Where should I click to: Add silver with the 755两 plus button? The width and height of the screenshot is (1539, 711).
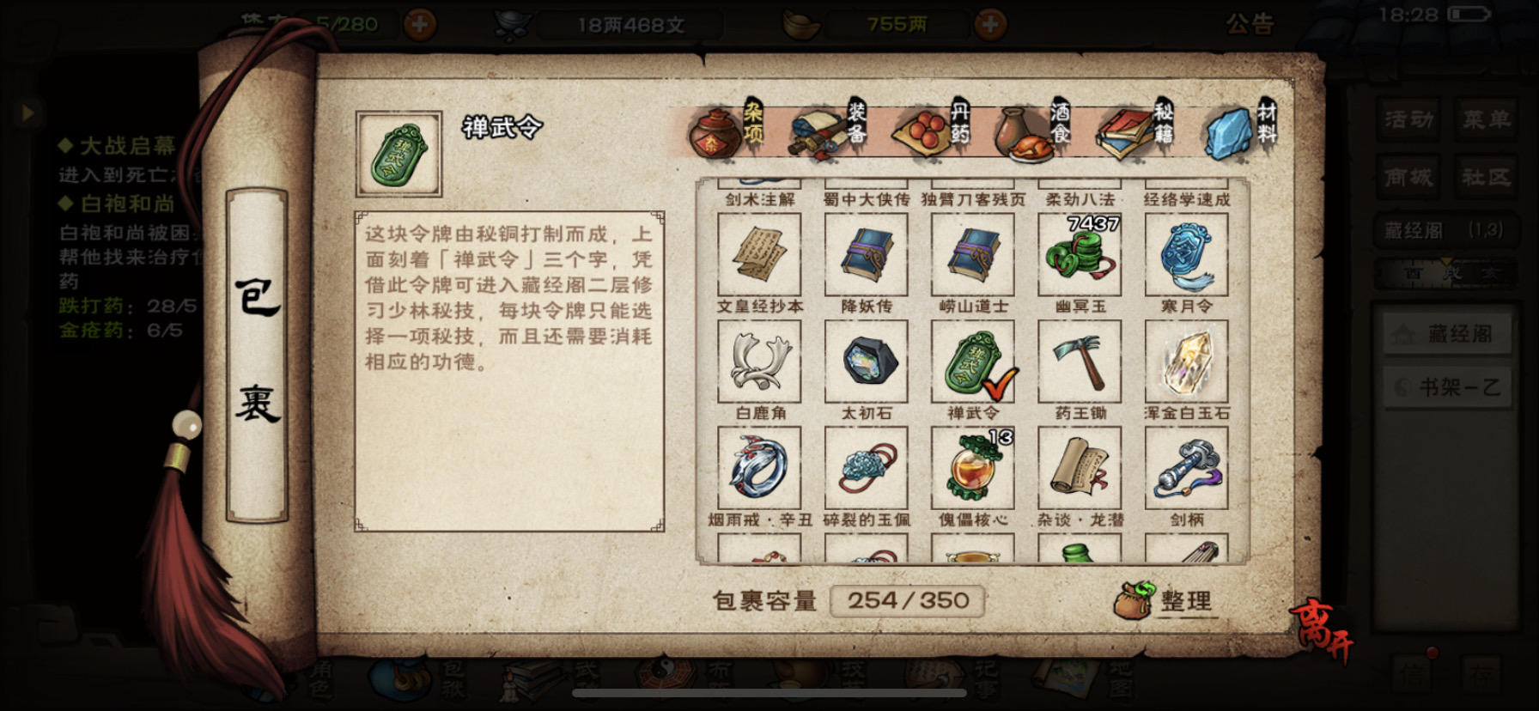click(990, 24)
